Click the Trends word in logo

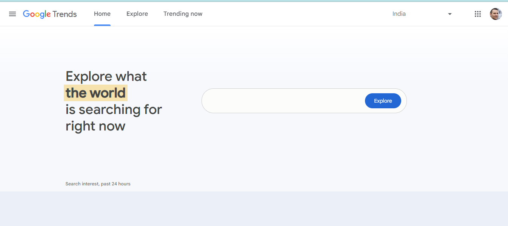click(x=65, y=14)
